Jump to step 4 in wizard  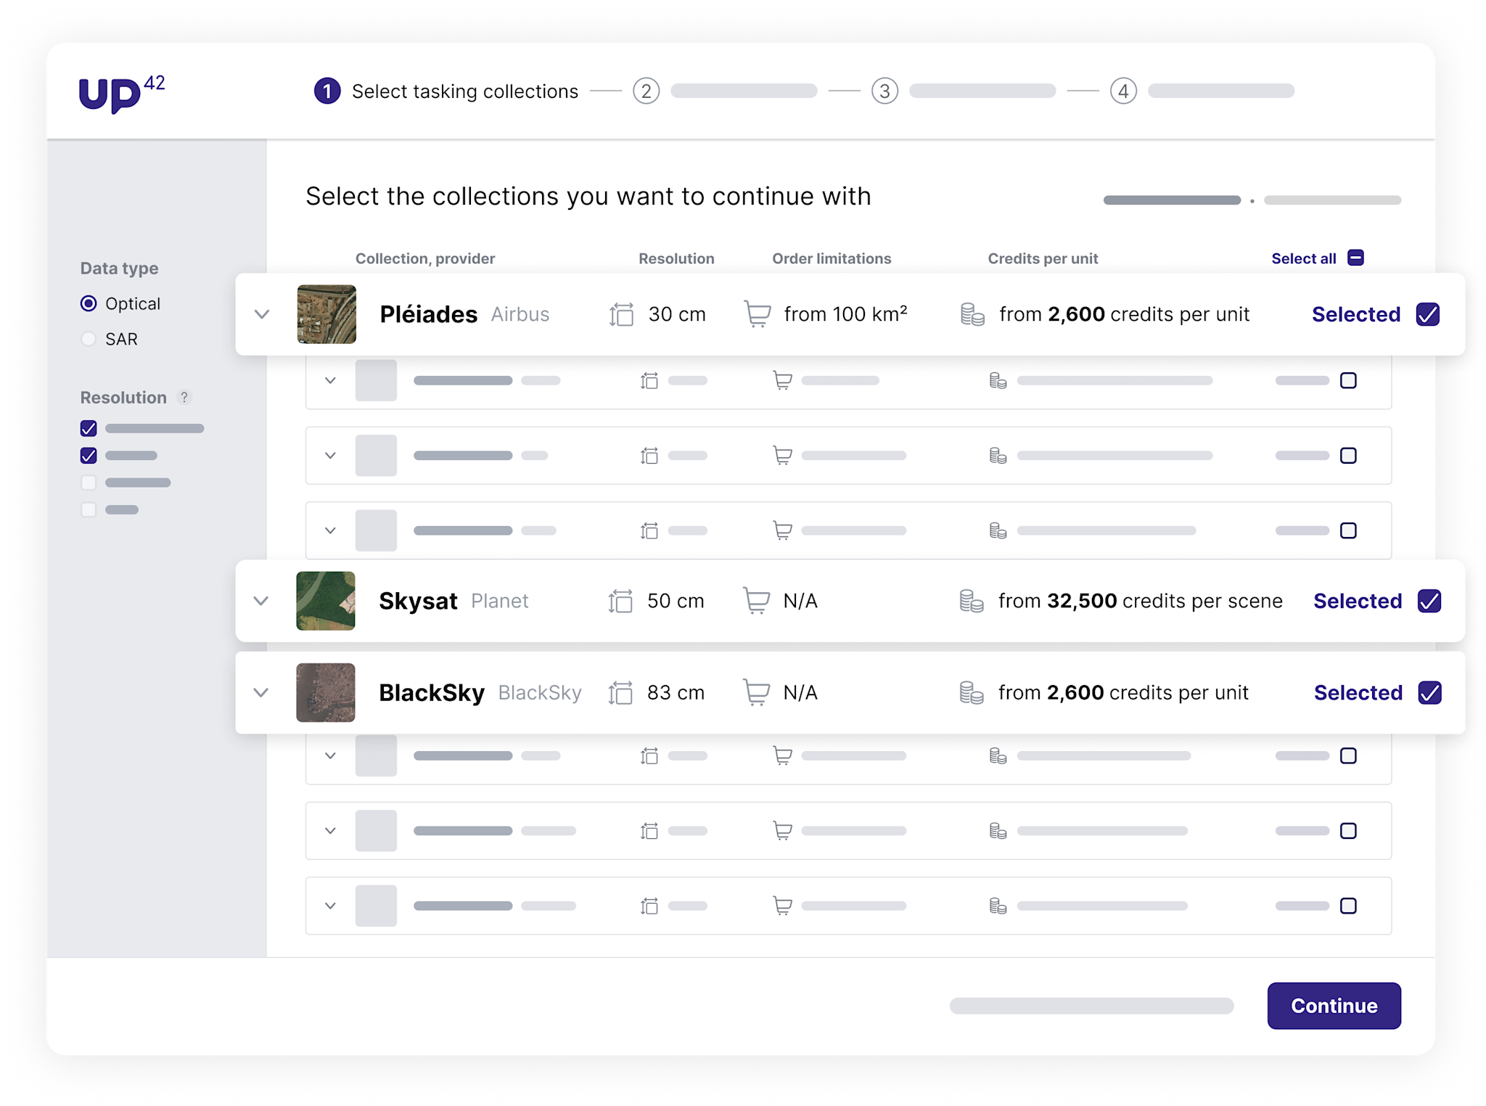pyautogui.click(x=1123, y=91)
